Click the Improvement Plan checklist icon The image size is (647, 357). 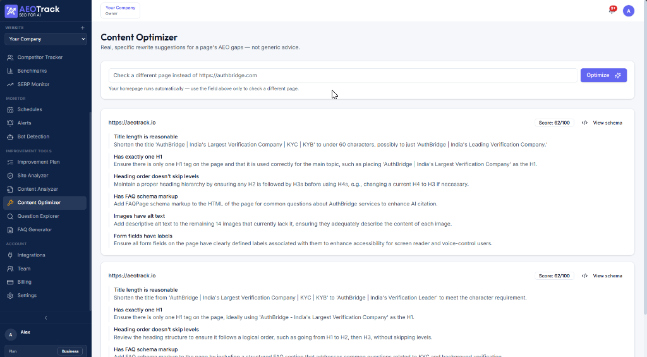(x=10, y=162)
